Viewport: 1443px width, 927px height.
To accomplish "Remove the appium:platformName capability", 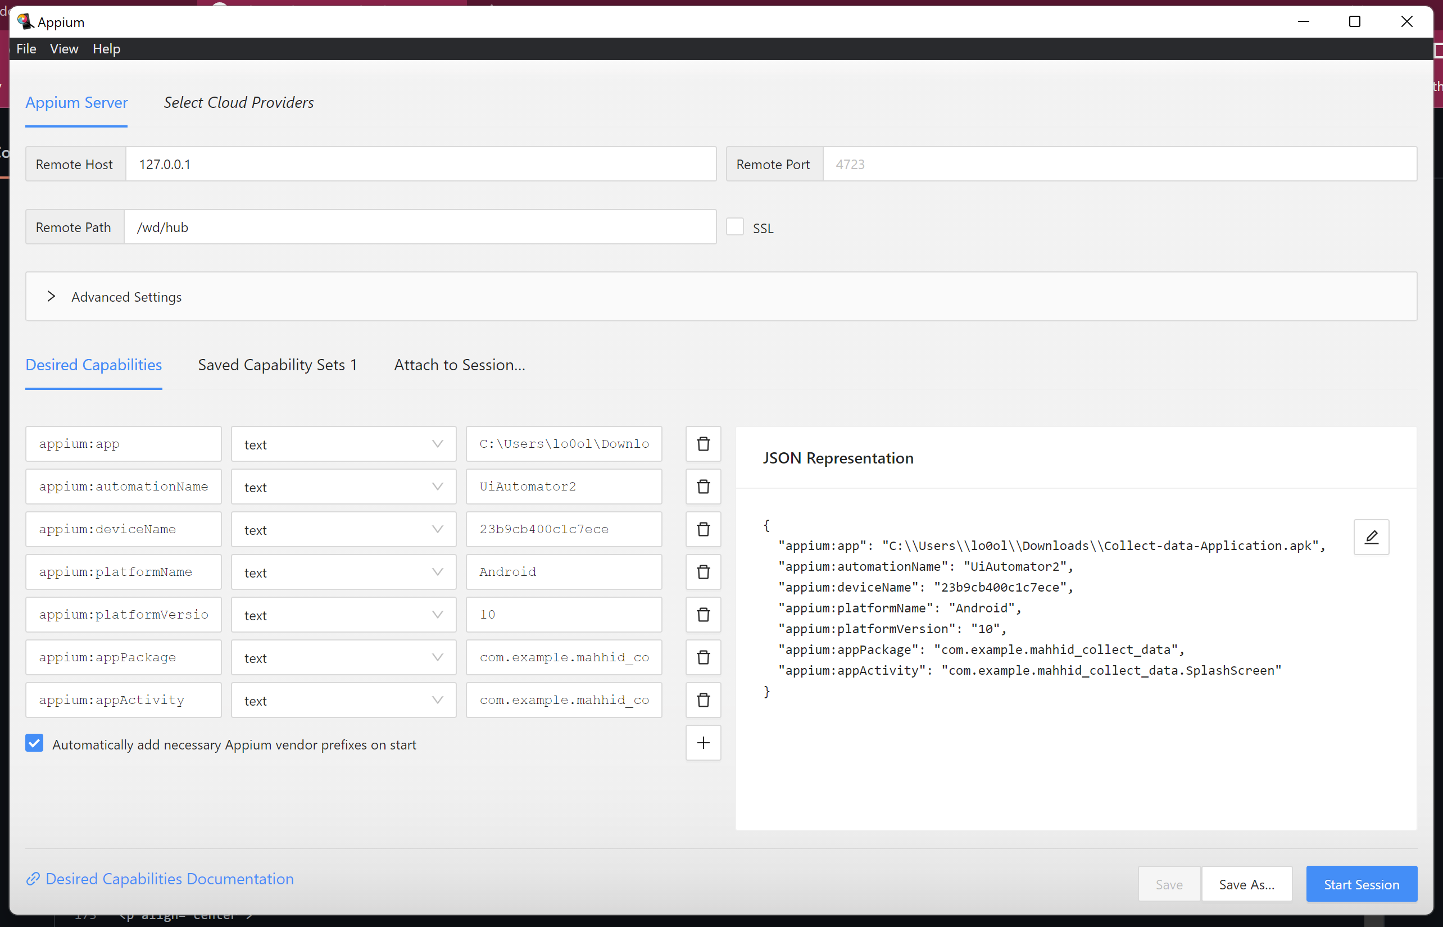I will [x=702, y=572].
